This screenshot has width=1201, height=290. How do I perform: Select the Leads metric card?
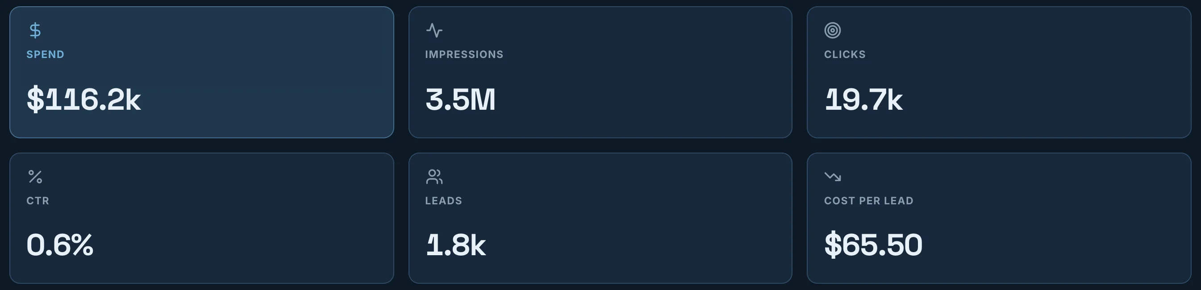click(600, 218)
